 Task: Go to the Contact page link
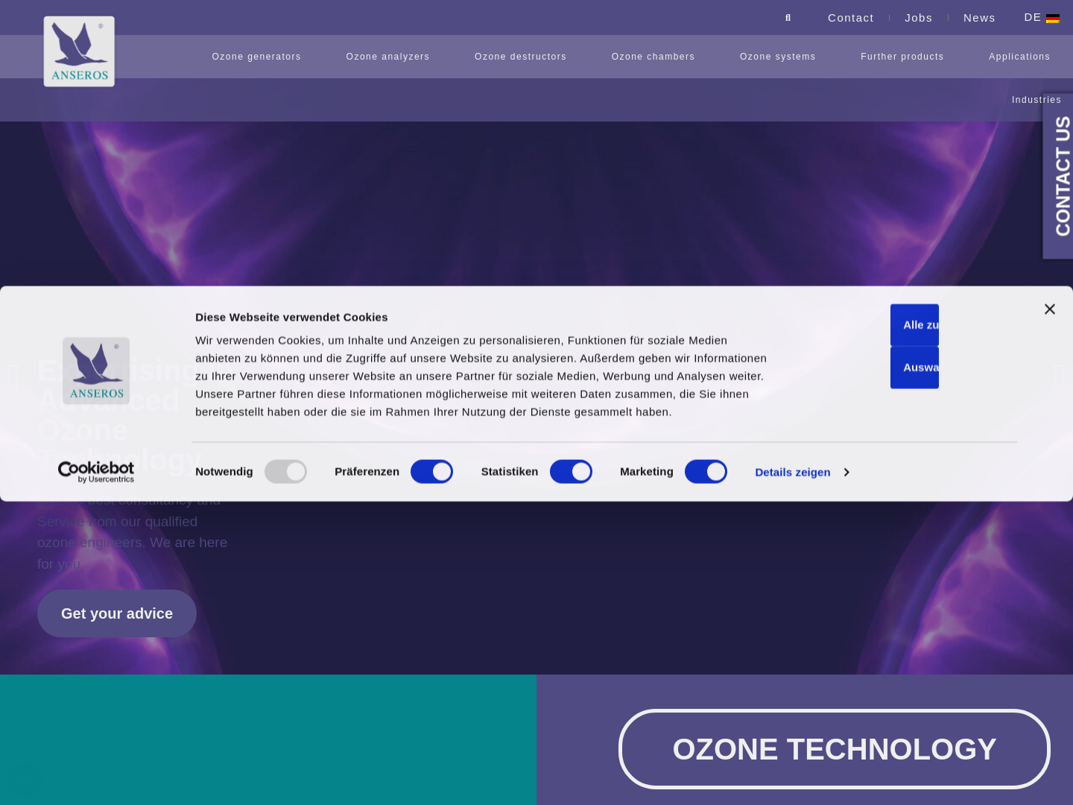[850, 18]
